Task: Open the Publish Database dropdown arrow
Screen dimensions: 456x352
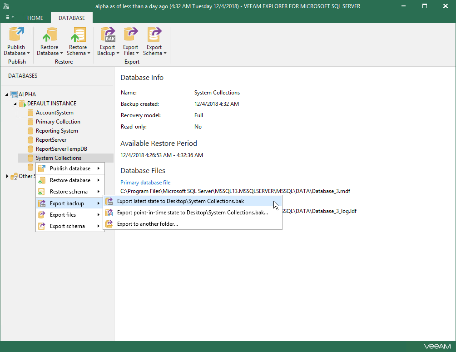Action: click(x=28, y=53)
